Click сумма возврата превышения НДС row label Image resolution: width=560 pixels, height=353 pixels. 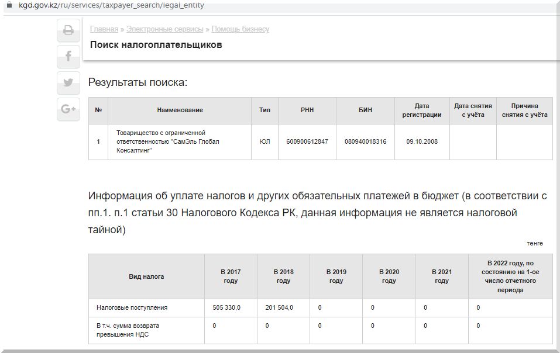[x=128, y=330]
